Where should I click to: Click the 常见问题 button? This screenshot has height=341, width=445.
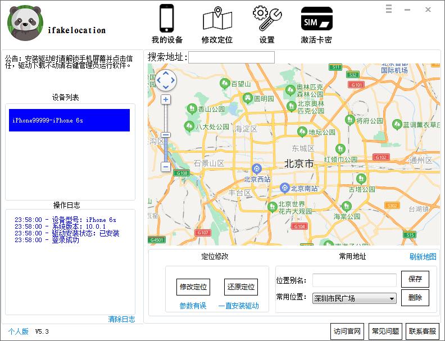(x=385, y=331)
